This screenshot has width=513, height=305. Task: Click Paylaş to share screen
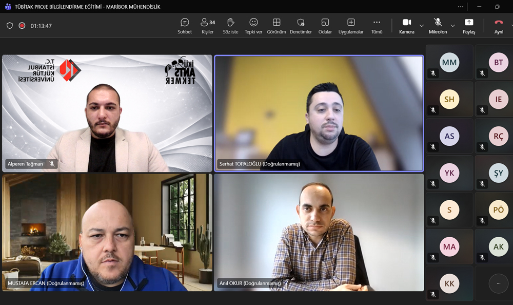(x=469, y=25)
